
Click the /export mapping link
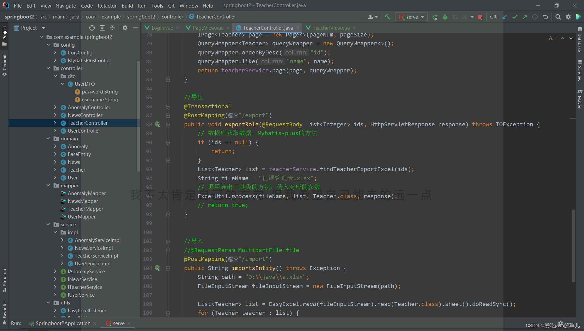click(x=253, y=115)
